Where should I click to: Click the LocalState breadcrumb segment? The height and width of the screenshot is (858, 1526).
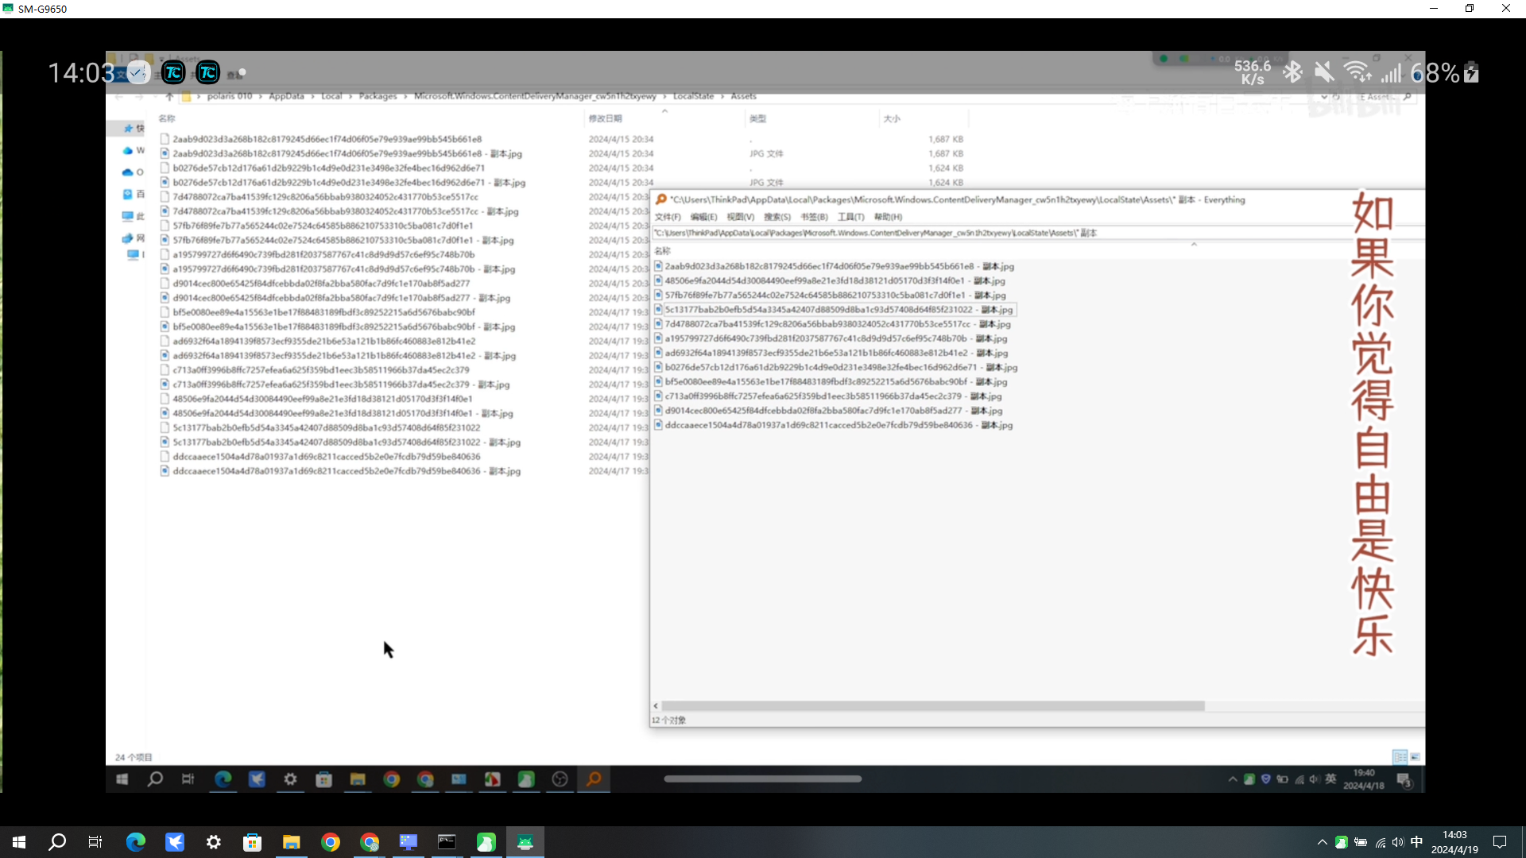(x=693, y=96)
